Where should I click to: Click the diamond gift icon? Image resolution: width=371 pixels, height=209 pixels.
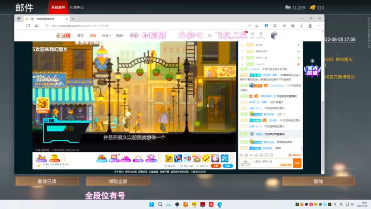(151, 158)
